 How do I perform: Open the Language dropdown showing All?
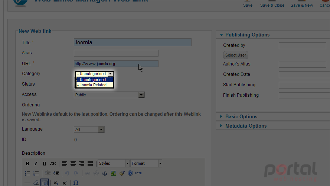89,129
